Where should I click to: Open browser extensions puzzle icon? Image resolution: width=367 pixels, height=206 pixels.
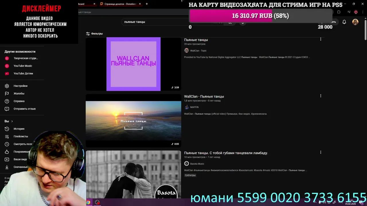(339, 12)
